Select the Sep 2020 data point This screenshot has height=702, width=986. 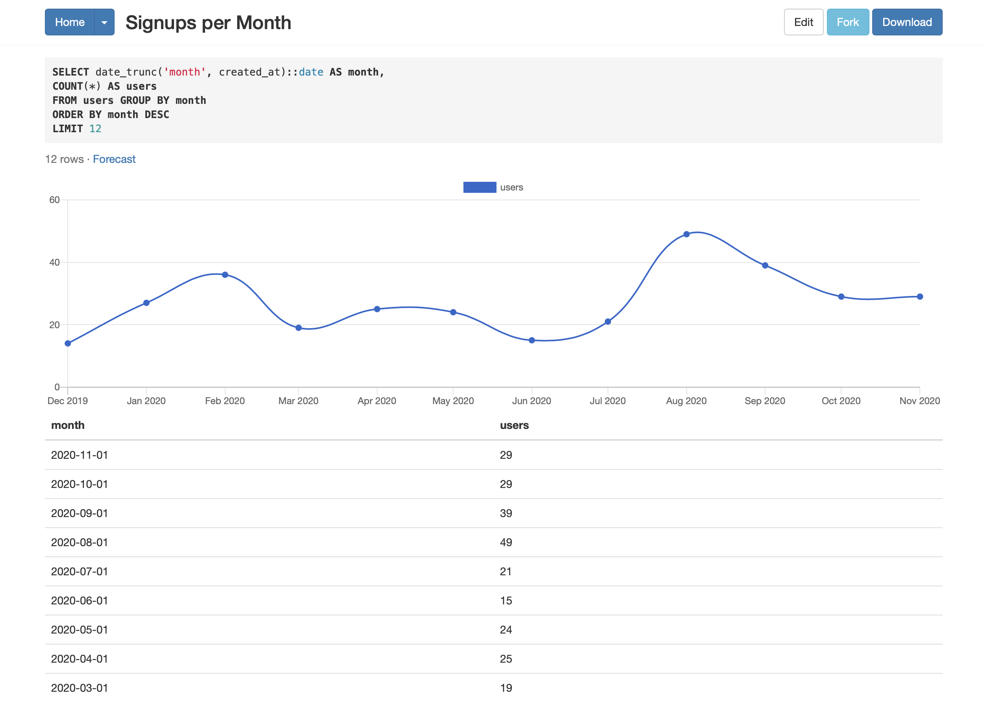tap(765, 265)
